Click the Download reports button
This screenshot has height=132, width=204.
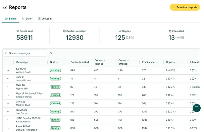tap(185, 7)
